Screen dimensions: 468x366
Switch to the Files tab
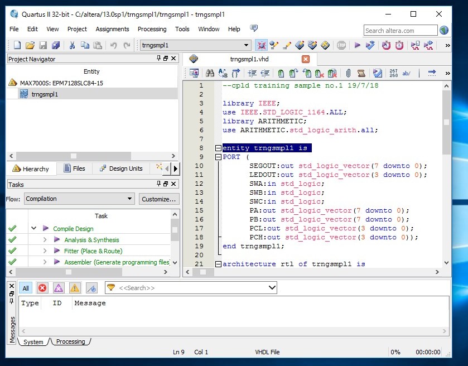[x=75, y=168]
